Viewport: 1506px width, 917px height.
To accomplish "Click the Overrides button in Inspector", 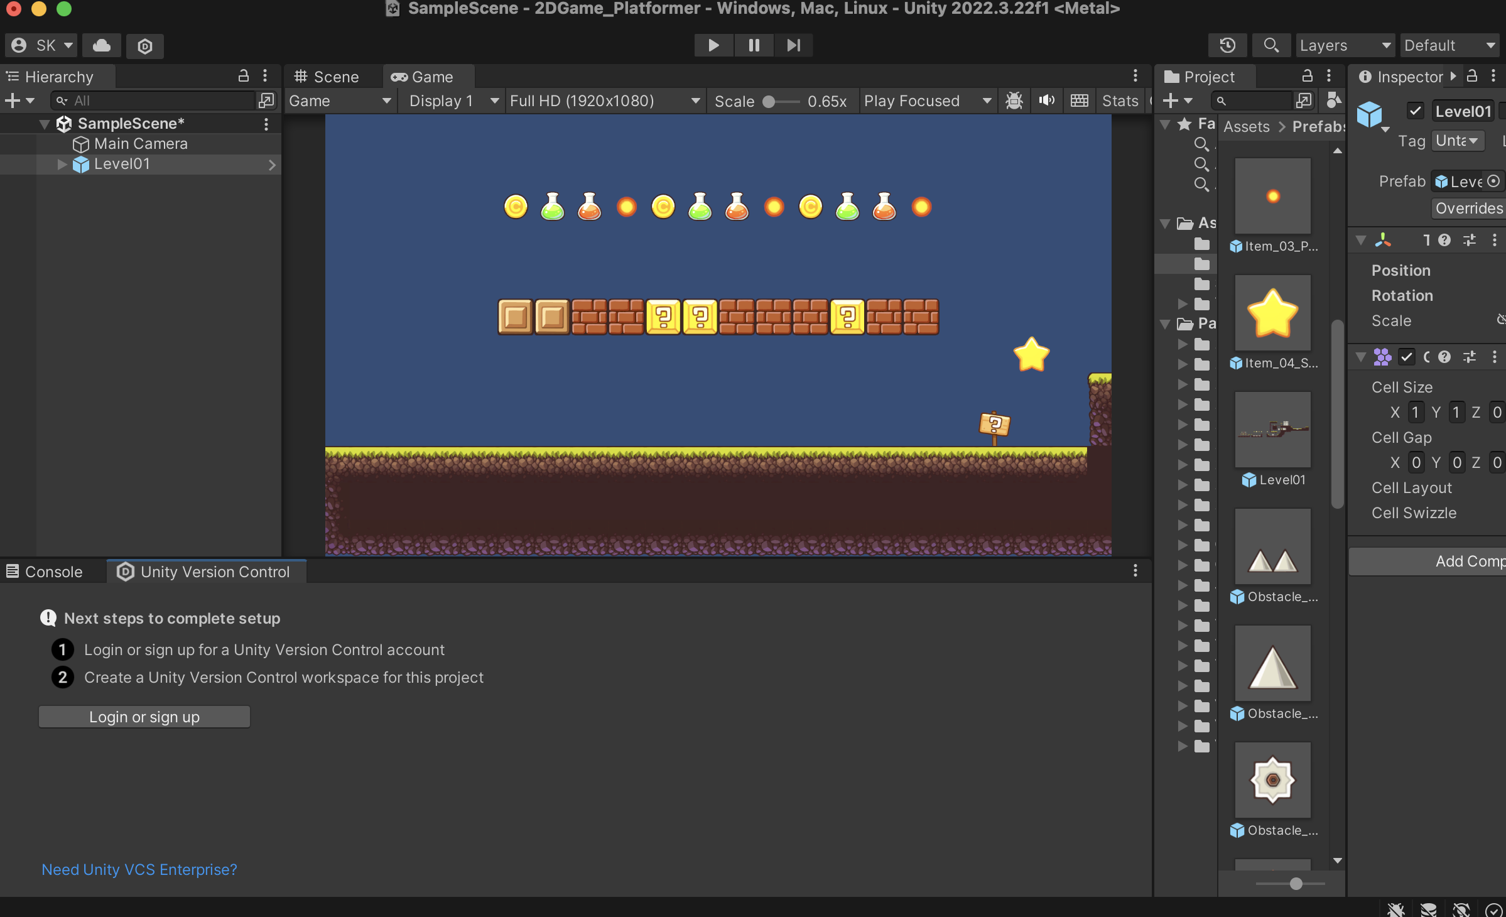I will (x=1468, y=208).
